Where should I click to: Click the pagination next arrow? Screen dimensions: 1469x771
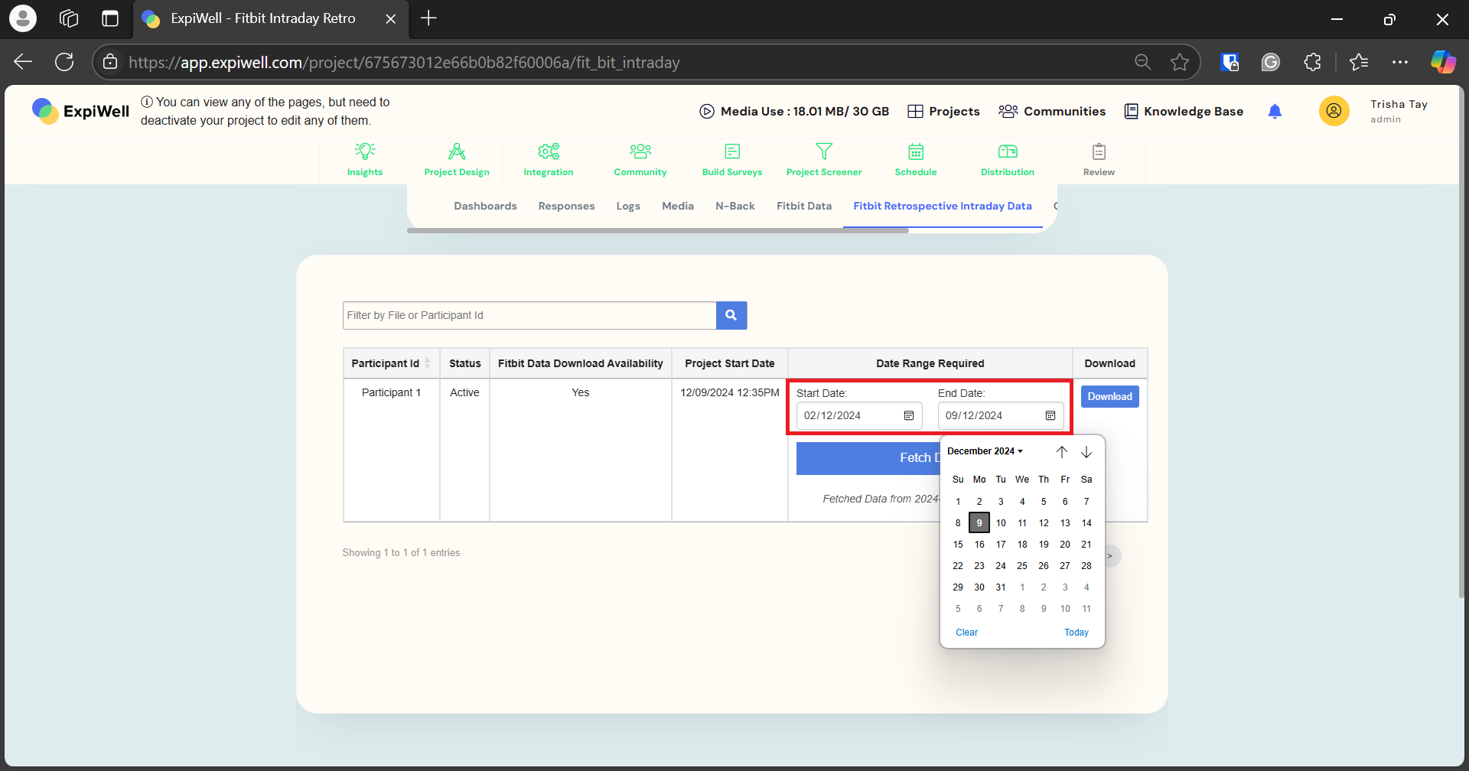pyautogui.click(x=1112, y=556)
